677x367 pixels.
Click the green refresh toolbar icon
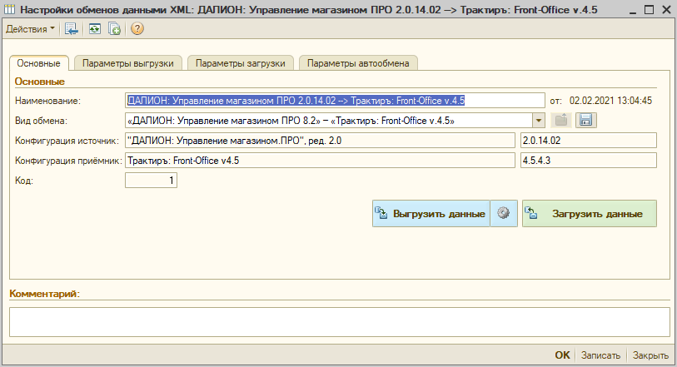[x=95, y=29]
